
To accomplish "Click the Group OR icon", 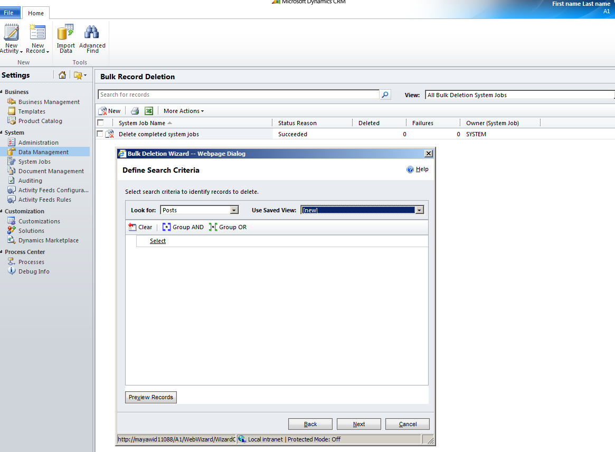I will (213, 227).
